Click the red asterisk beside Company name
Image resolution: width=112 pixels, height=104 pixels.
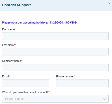tap(22, 60)
